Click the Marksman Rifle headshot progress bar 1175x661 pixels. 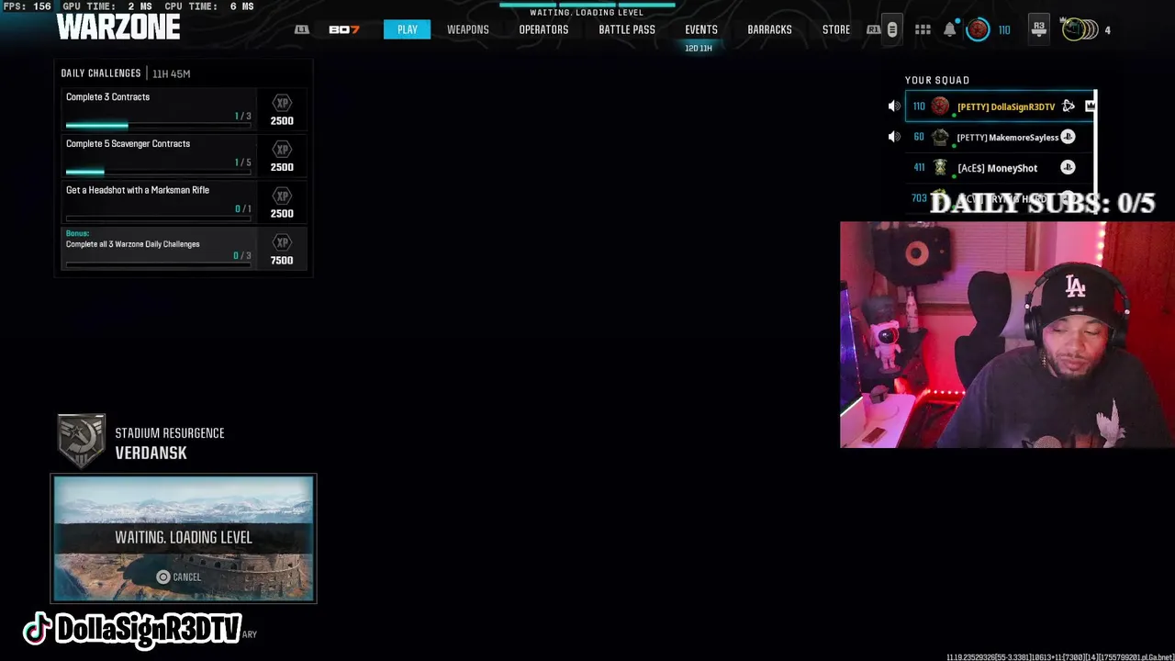158,218
